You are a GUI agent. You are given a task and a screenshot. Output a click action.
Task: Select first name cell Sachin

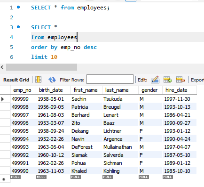(x=86, y=99)
